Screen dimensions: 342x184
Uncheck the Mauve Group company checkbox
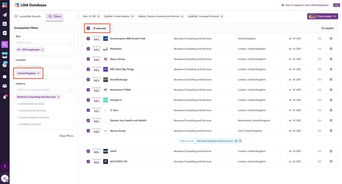click(88, 131)
